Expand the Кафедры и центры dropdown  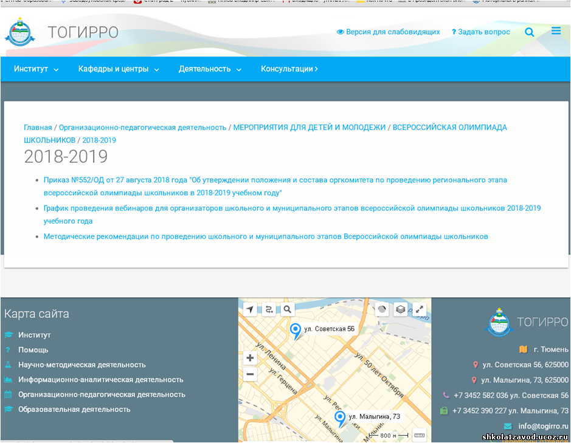click(x=119, y=69)
